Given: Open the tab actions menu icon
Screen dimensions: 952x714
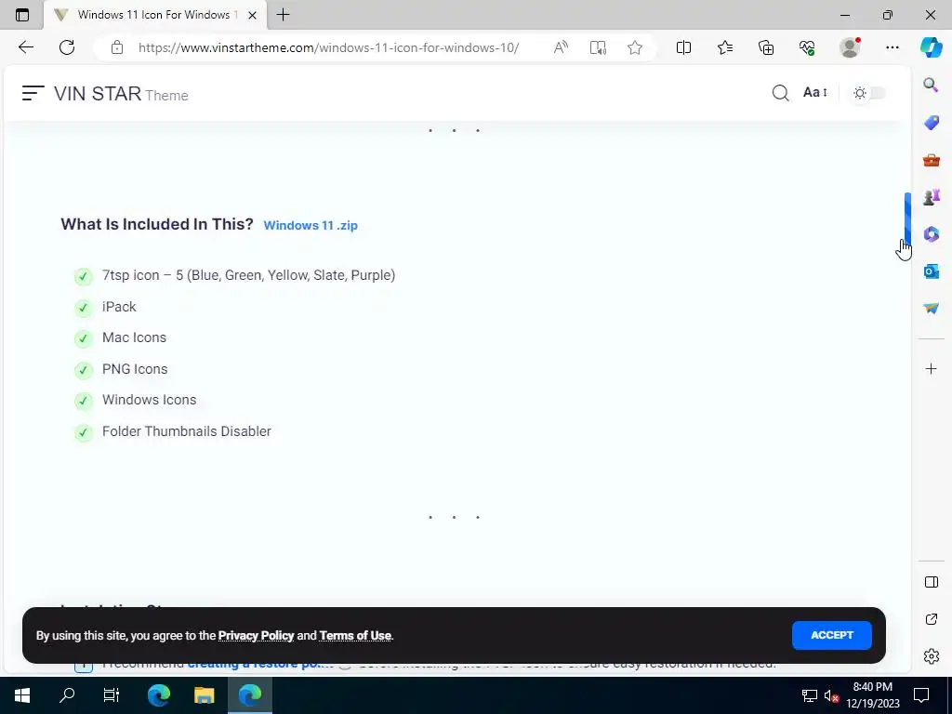Looking at the screenshot, I should pos(22,15).
